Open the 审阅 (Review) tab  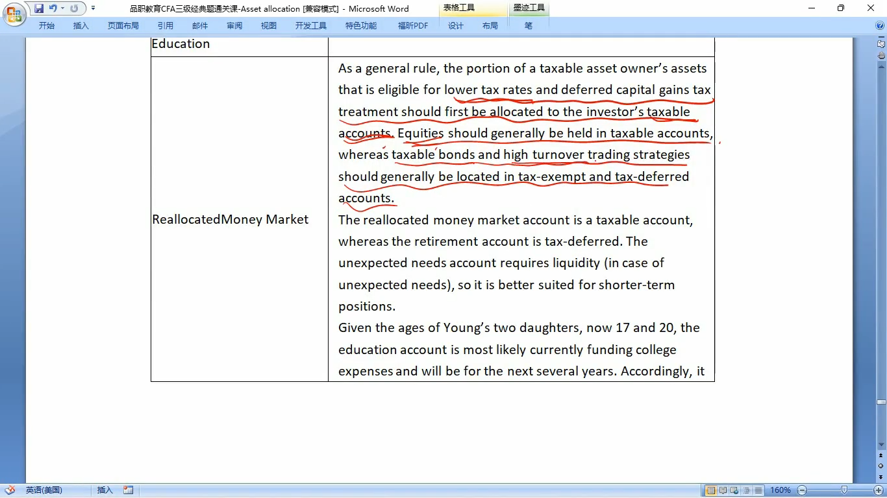tap(234, 26)
